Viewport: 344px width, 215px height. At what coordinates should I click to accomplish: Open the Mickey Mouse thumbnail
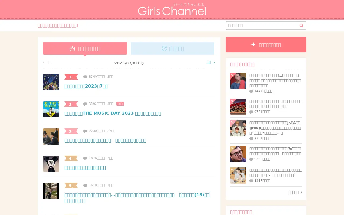point(51,164)
